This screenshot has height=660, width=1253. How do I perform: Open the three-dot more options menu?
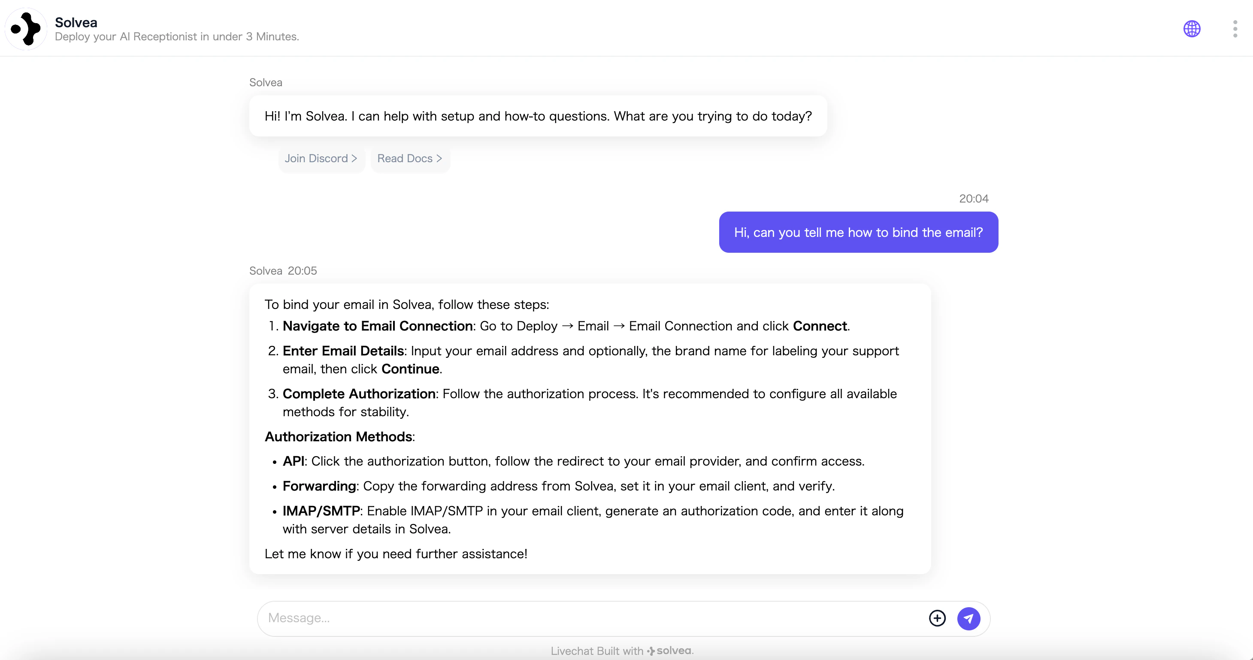point(1235,29)
